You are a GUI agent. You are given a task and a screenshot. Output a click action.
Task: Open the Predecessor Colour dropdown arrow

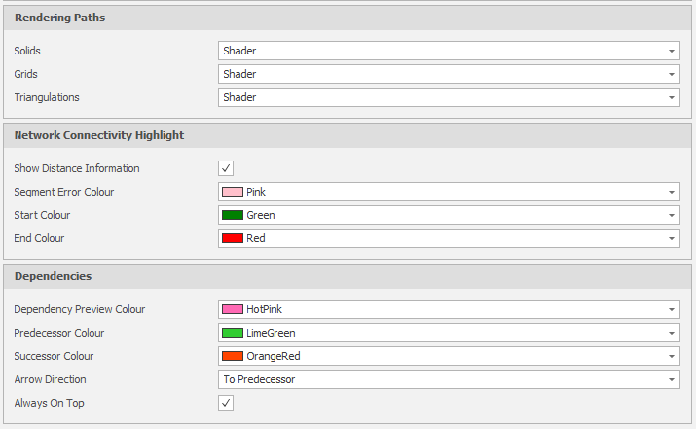[x=672, y=333]
